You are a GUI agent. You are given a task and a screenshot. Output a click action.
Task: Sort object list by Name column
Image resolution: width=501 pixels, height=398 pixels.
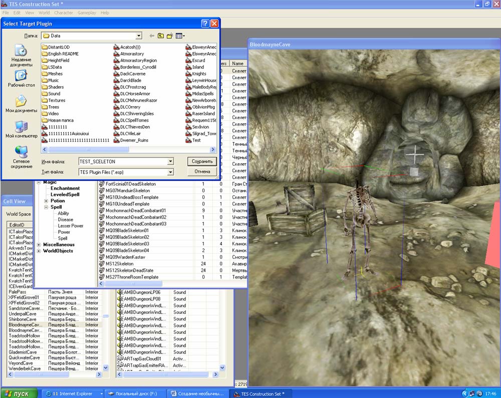click(238, 64)
